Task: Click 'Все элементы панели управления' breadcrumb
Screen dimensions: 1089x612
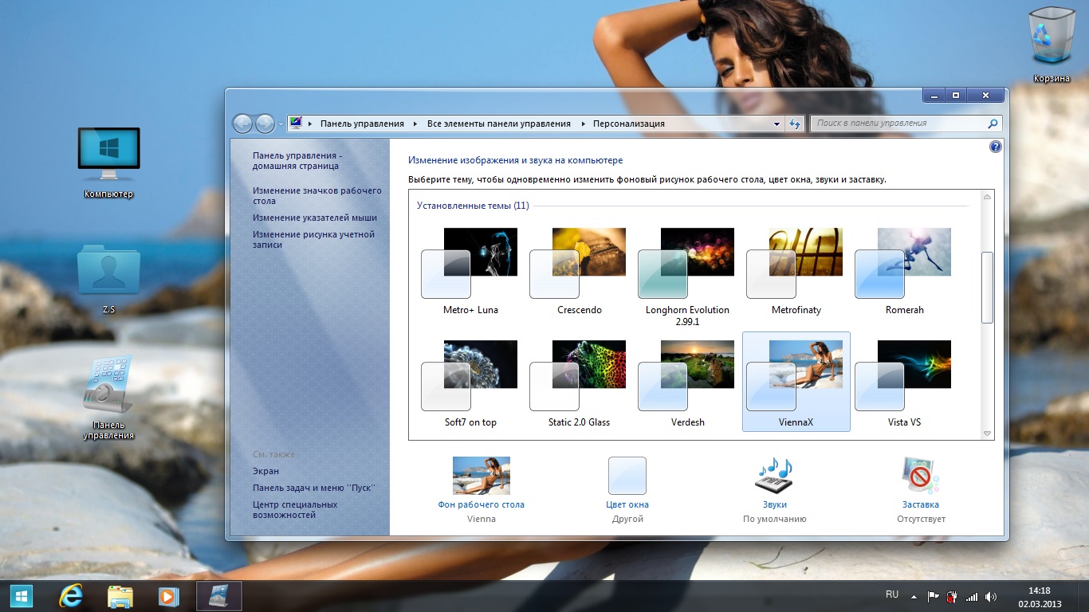Action: [x=499, y=124]
